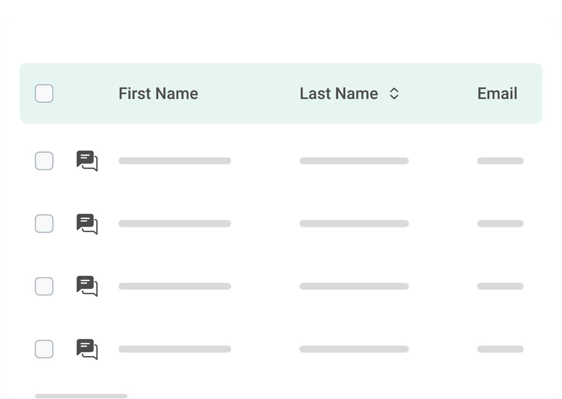Click the fourth row's first name placeholder
Viewport: 562px width, 399px height.
click(x=175, y=349)
